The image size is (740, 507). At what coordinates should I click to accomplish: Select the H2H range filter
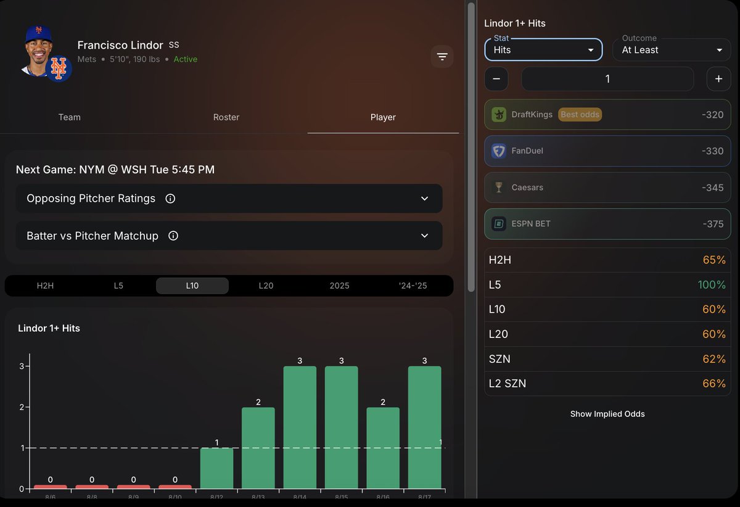tap(45, 286)
